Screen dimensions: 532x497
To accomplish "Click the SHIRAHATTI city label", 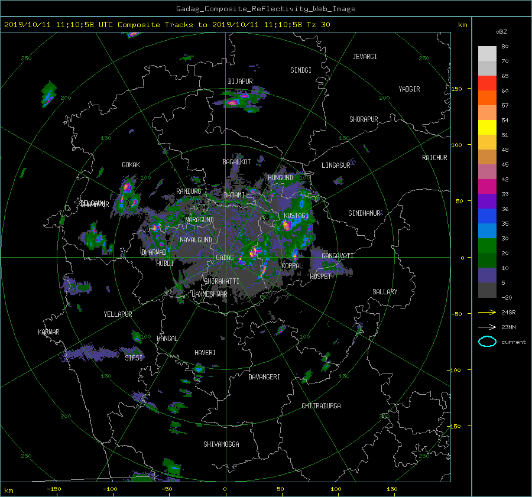I will pos(222,281).
